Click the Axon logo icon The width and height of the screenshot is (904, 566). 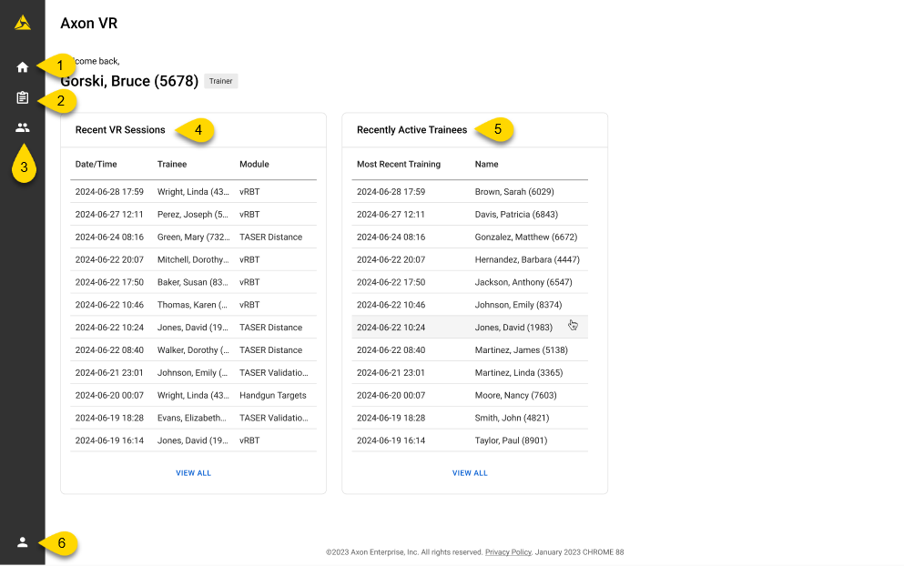point(23,23)
